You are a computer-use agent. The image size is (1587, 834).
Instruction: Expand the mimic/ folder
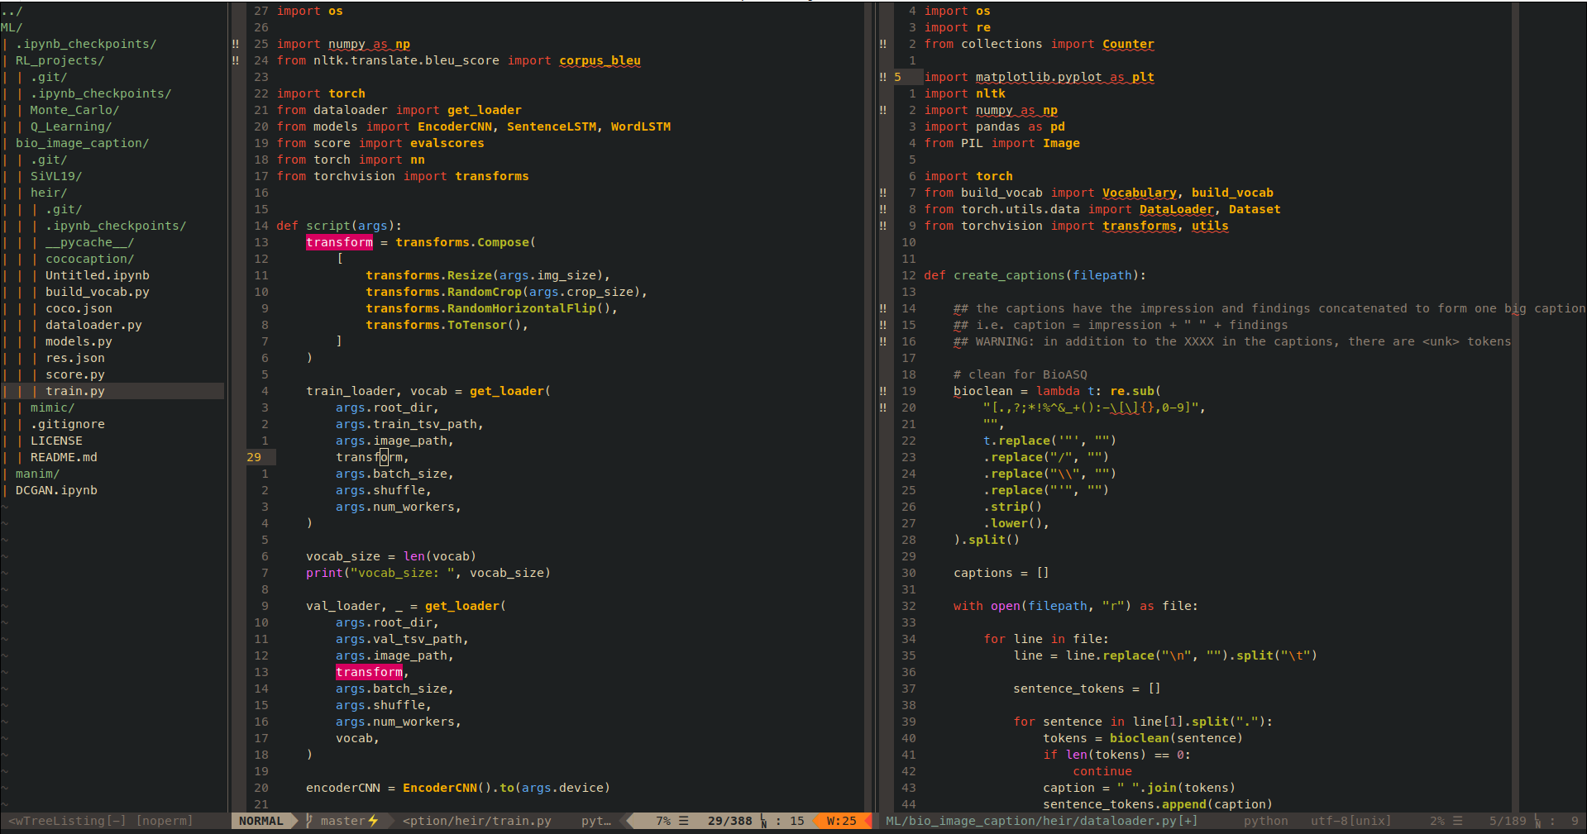[52, 407]
